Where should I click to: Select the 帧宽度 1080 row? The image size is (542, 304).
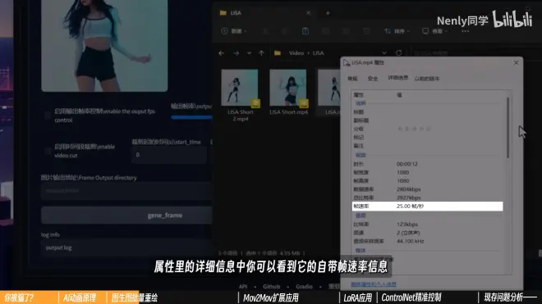tap(428, 172)
